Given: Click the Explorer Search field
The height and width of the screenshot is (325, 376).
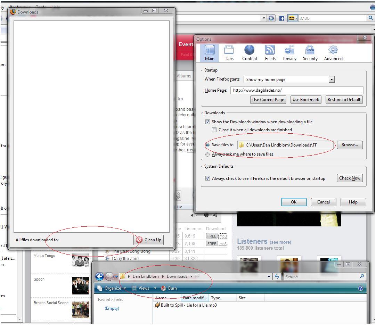Looking at the screenshot, I should (325, 277).
